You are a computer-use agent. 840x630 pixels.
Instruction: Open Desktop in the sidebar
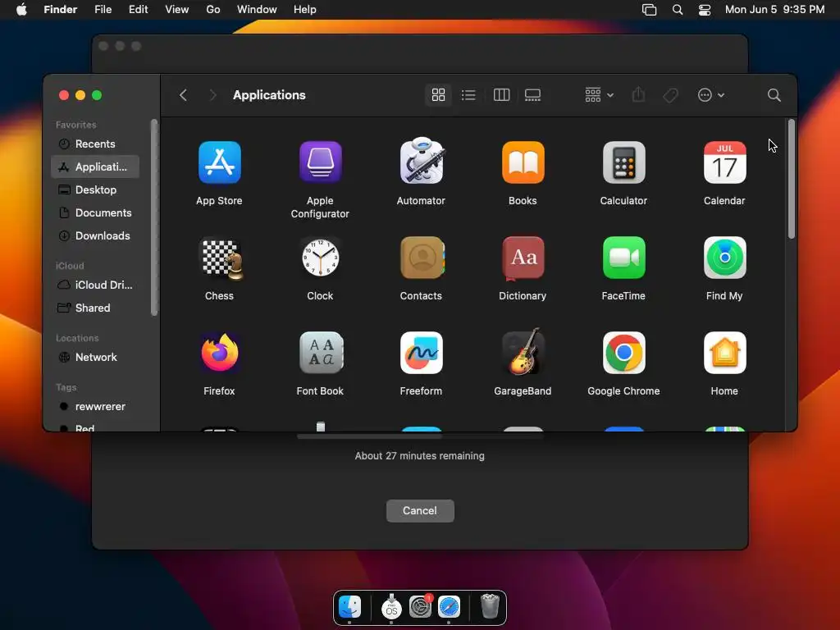coord(95,189)
